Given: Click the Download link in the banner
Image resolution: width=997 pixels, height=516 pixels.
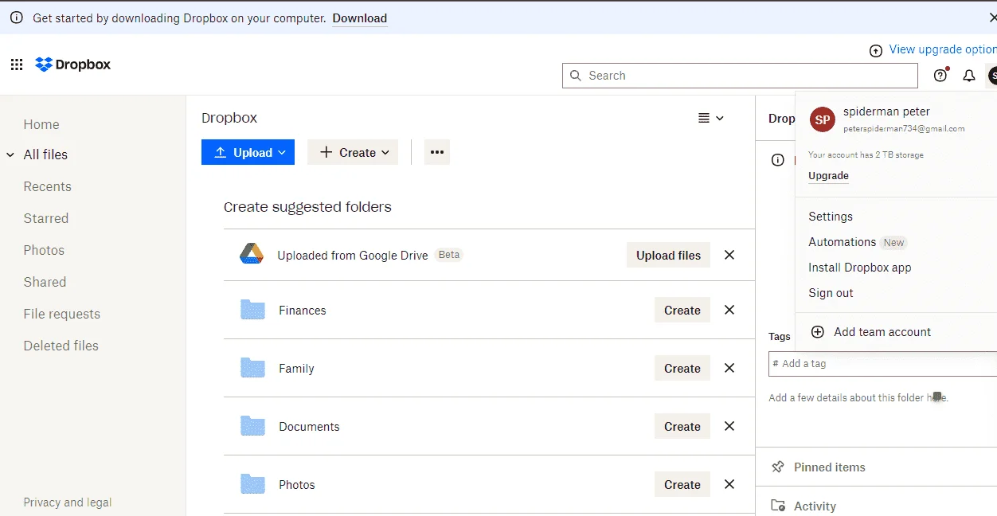Looking at the screenshot, I should tap(360, 18).
